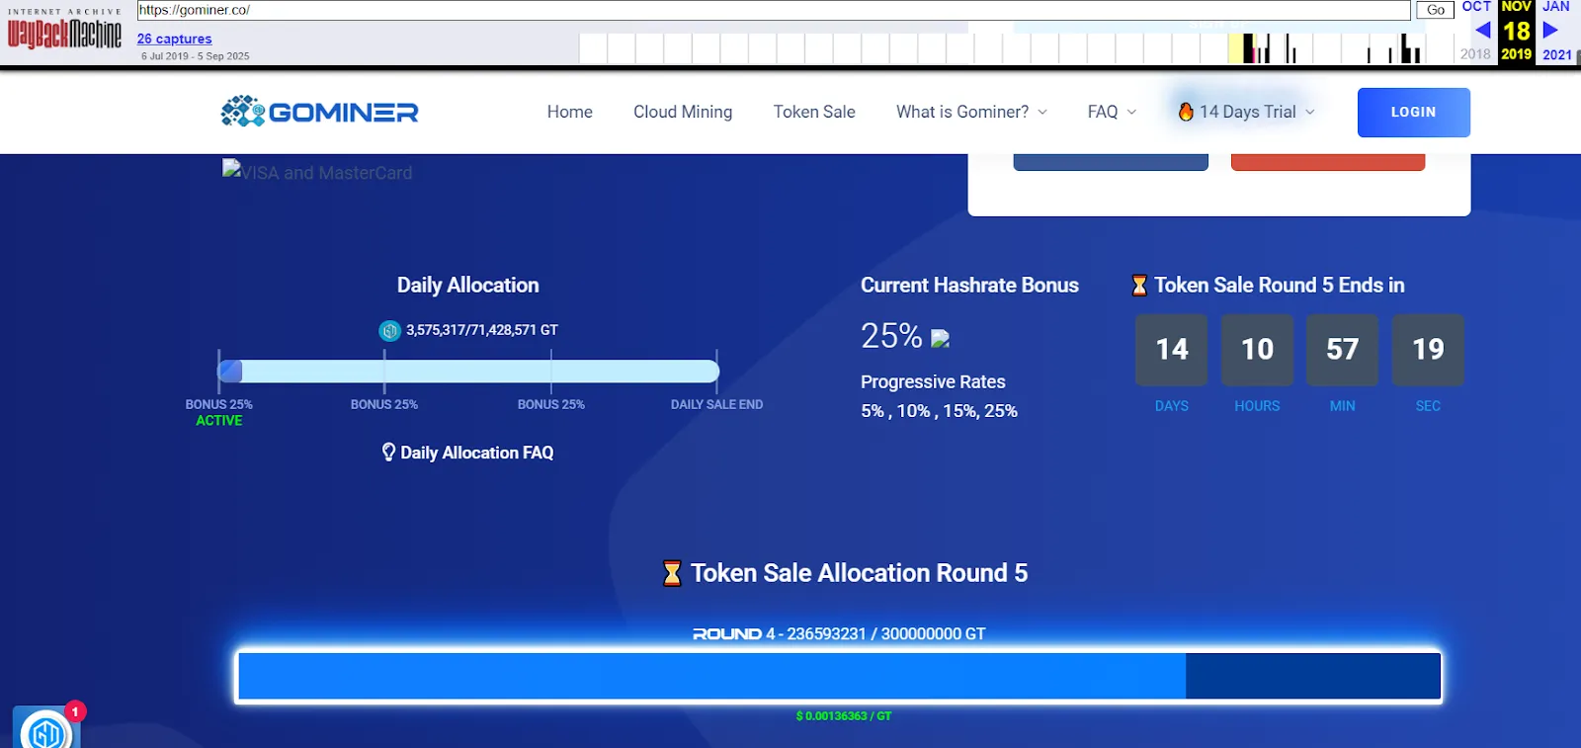Click the broken image icon next to 25%
The height and width of the screenshot is (748, 1581).
click(x=941, y=339)
